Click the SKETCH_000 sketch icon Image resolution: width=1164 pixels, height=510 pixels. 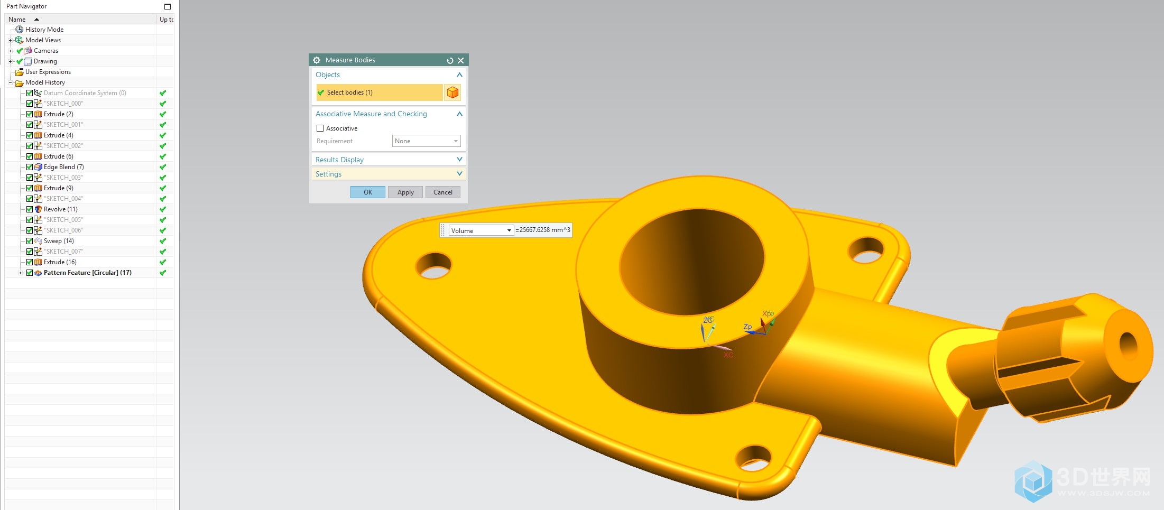click(x=38, y=104)
